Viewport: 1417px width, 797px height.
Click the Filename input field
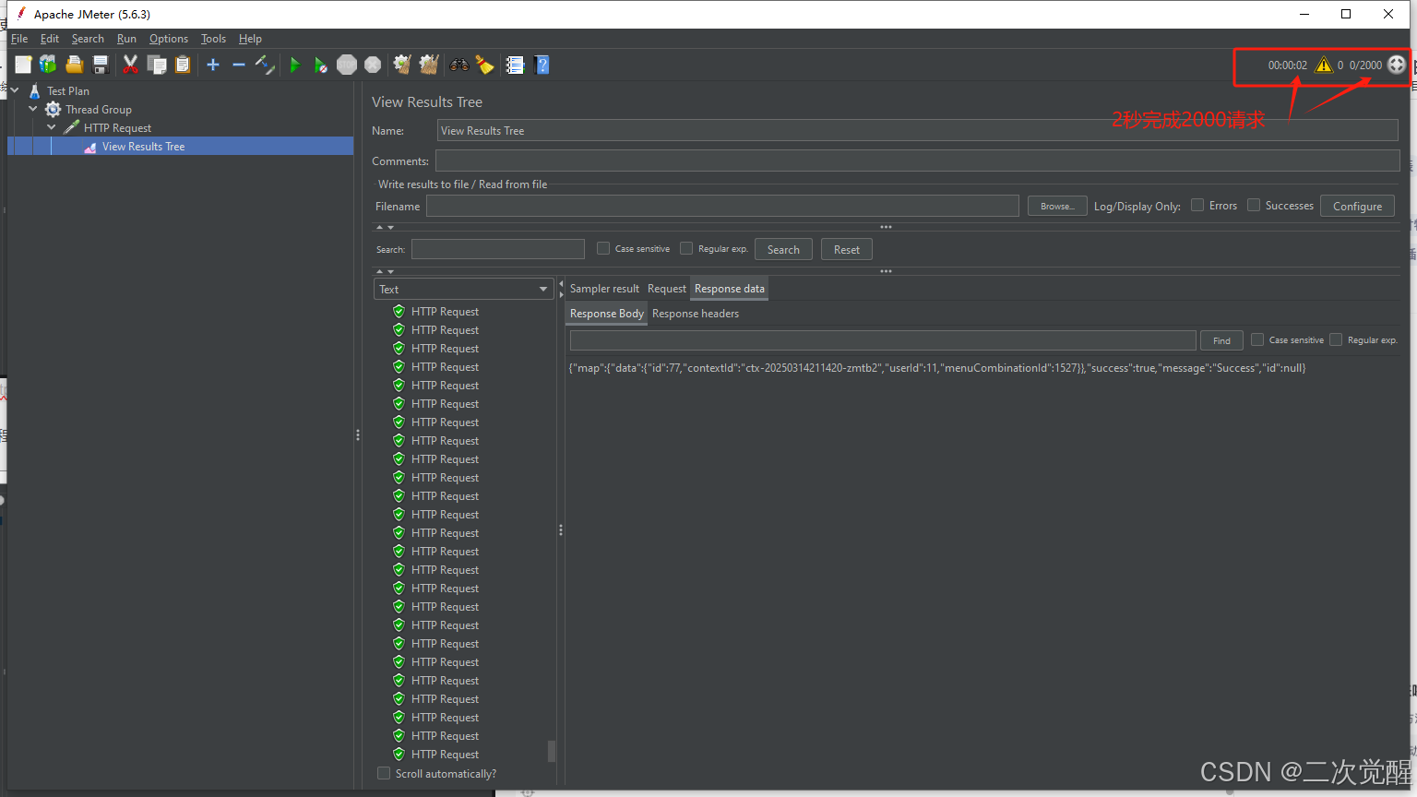click(722, 206)
